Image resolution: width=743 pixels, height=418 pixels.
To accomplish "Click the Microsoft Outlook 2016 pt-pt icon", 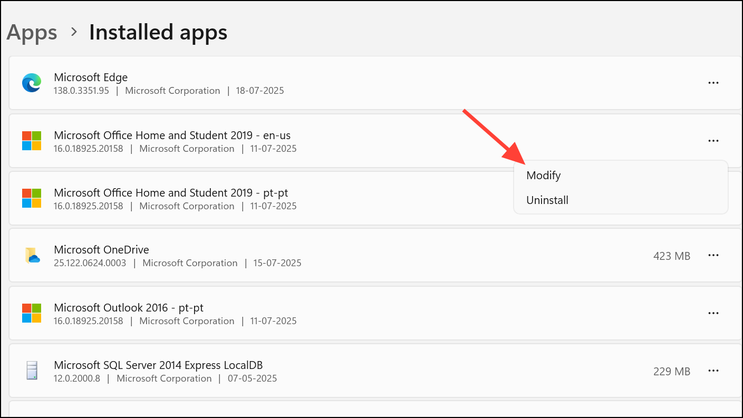I will (x=32, y=313).
